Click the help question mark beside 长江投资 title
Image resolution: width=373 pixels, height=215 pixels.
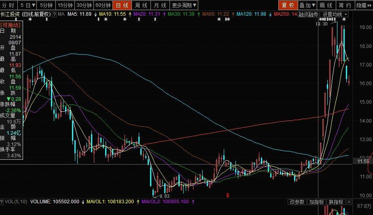pos(54,14)
